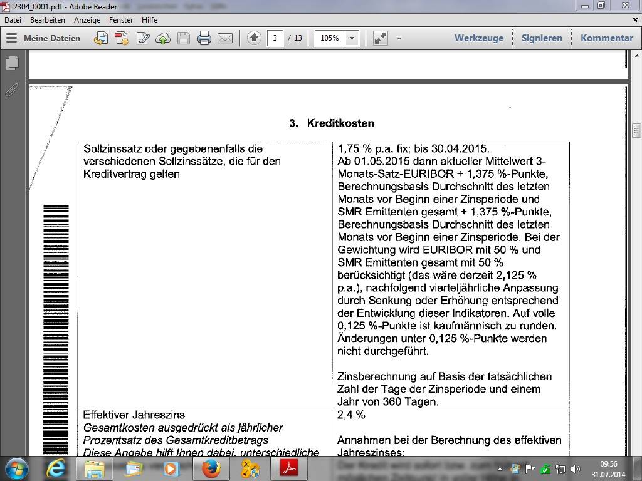Viewport: 642px width, 481px height.
Task: Click the Signieren pane button
Action: coord(541,38)
